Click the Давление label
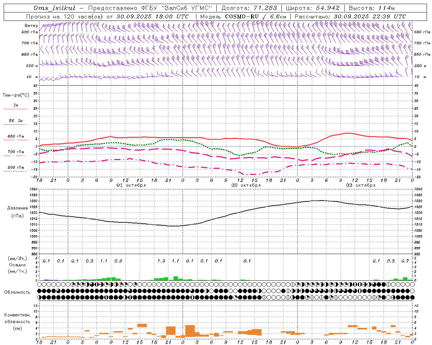This screenshot has width=432, height=345. [18, 208]
